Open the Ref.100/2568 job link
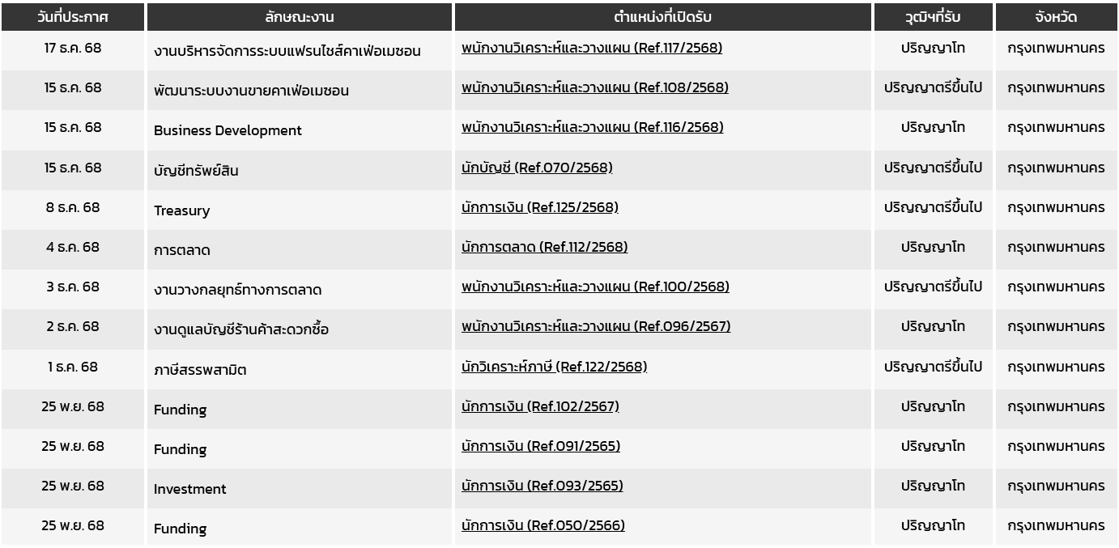1119x548 pixels. (595, 287)
